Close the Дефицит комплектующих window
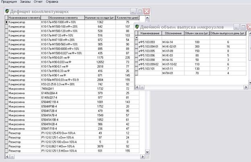The height and width of the screenshot is (162, 251). coord(146,12)
